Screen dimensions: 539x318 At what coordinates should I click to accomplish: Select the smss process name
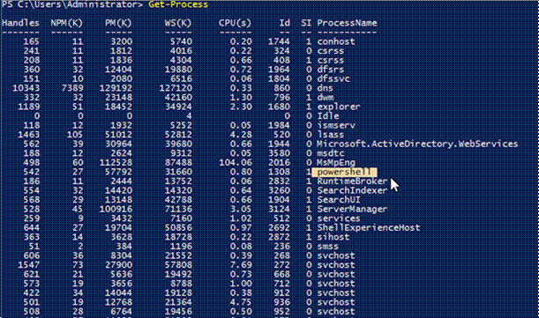coord(328,247)
